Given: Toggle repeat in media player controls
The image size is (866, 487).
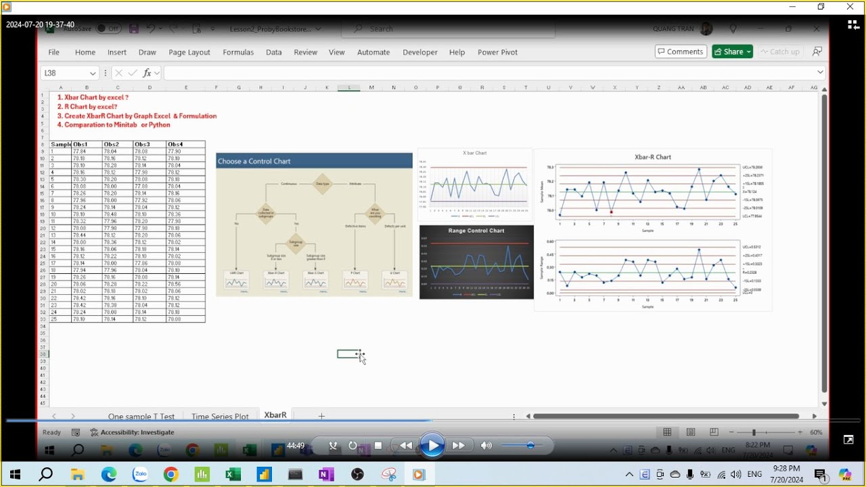Looking at the screenshot, I should [352, 446].
